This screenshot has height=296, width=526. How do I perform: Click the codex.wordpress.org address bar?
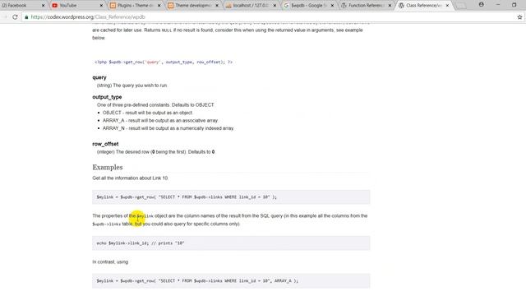coord(269,16)
